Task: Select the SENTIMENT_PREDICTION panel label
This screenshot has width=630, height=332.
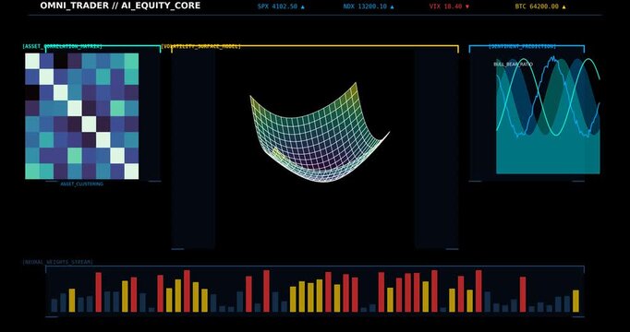Action: tap(522, 46)
